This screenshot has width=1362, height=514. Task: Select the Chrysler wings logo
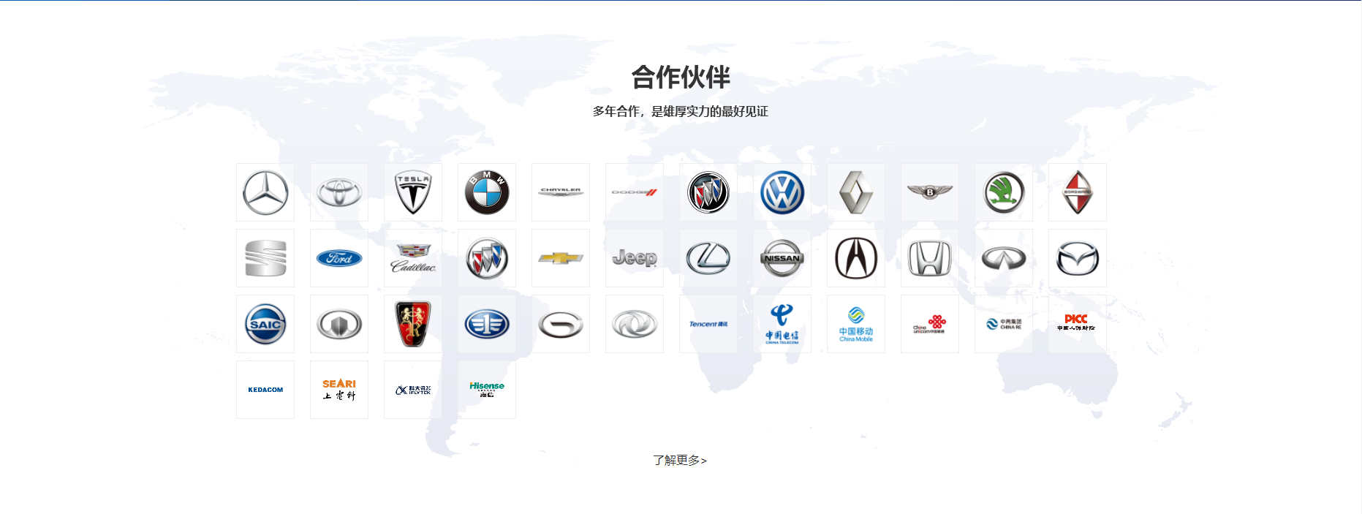[x=561, y=192]
